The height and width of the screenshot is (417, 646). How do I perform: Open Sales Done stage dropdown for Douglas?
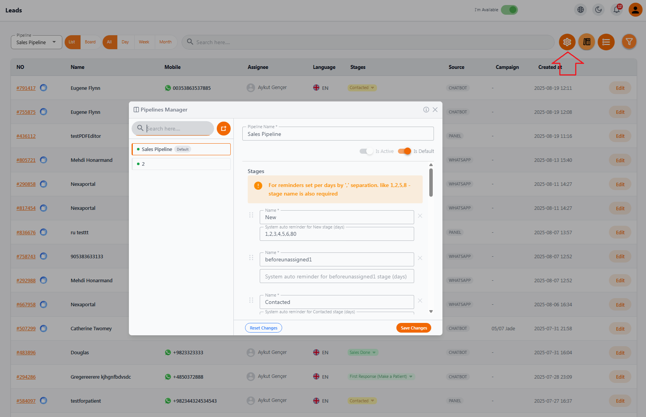(x=363, y=352)
